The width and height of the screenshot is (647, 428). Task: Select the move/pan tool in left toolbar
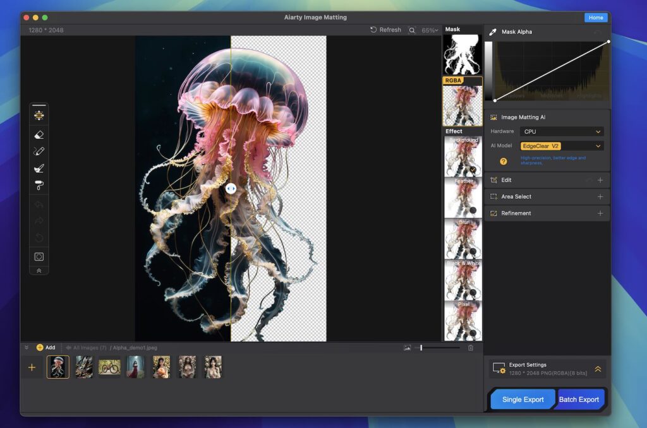coord(39,116)
